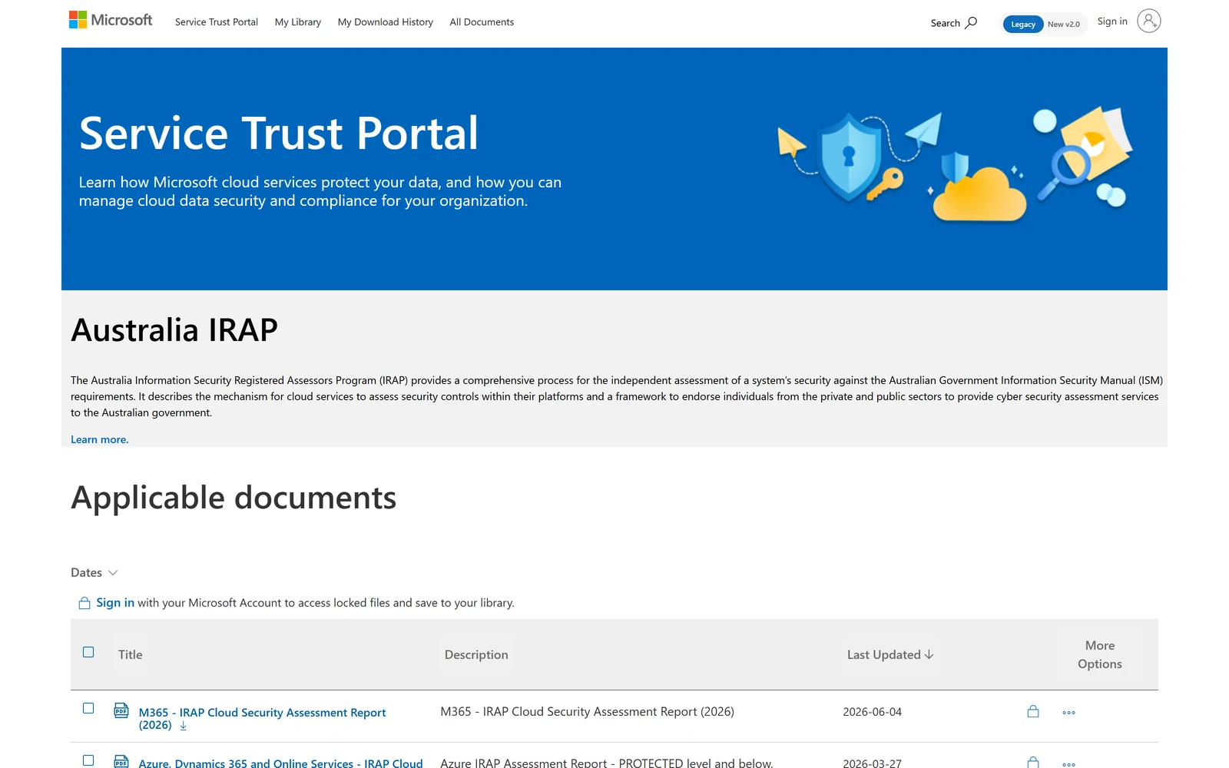
Task: Click download arrow next to M365 report (2026)
Action: click(183, 726)
